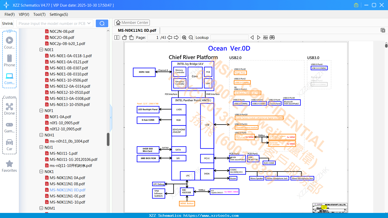Open the Phone category
The height and width of the screenshot is (218, 388).
point(9,60)
